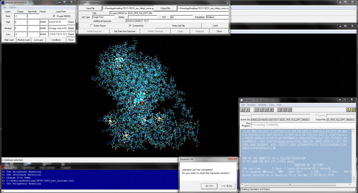
Task: Click the ONIOM INTERFACE blue window icon
Action: 3,3
